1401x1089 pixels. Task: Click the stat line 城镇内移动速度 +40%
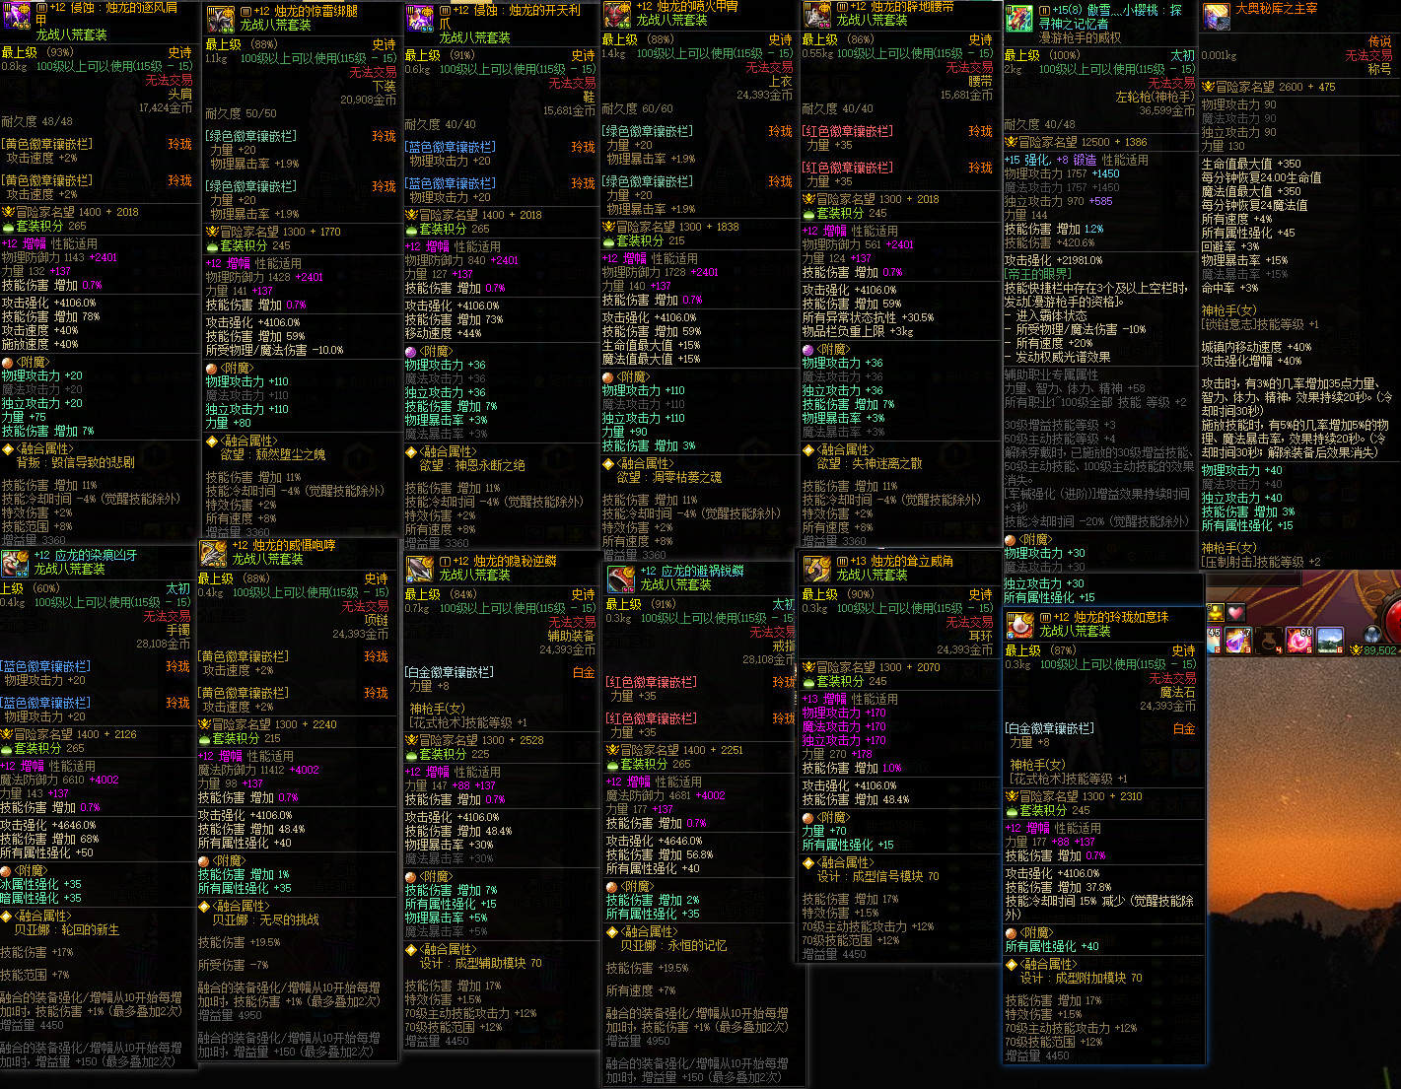[1256, 347]
